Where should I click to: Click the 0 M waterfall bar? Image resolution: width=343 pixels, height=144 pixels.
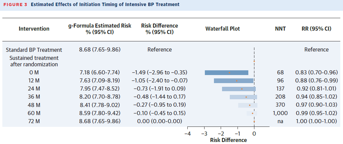pyautogui.click(x=226, y=73)
